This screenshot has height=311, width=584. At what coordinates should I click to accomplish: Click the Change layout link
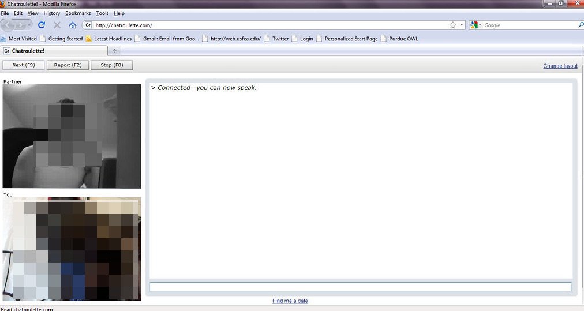[560, 66]
